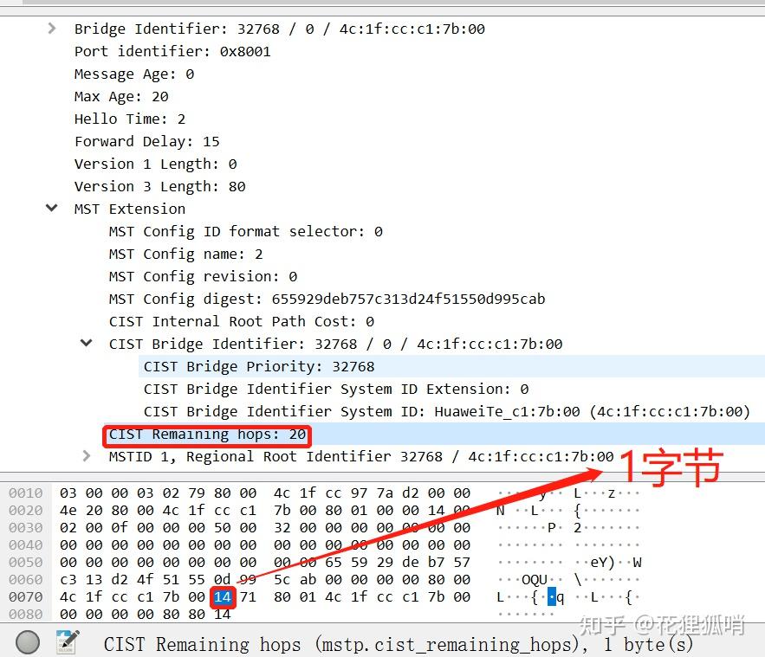The image size is (765, 657).
Task: Select the Message Age field
Action: pos(134,74)
